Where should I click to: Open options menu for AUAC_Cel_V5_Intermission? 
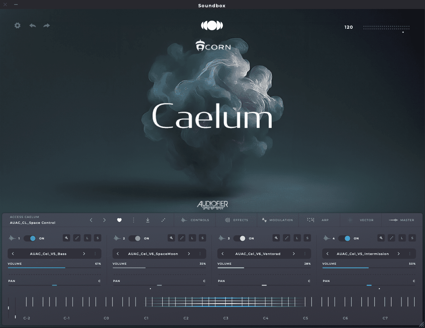click(x=409, y=254)
